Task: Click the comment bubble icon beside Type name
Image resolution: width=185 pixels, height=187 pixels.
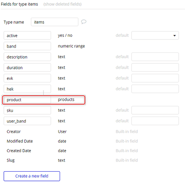Action: 84,22
